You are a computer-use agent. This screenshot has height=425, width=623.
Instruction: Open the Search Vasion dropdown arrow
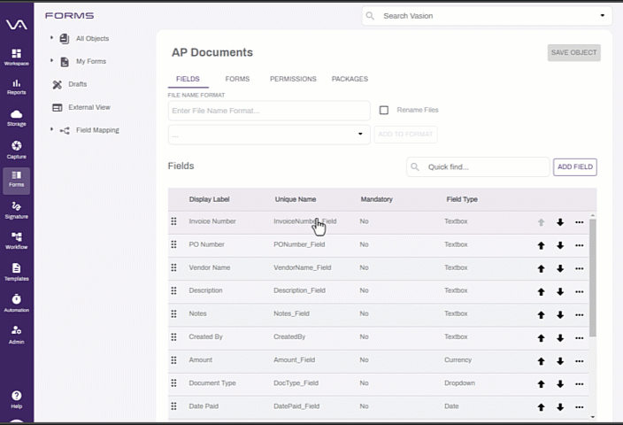[603, 16]
